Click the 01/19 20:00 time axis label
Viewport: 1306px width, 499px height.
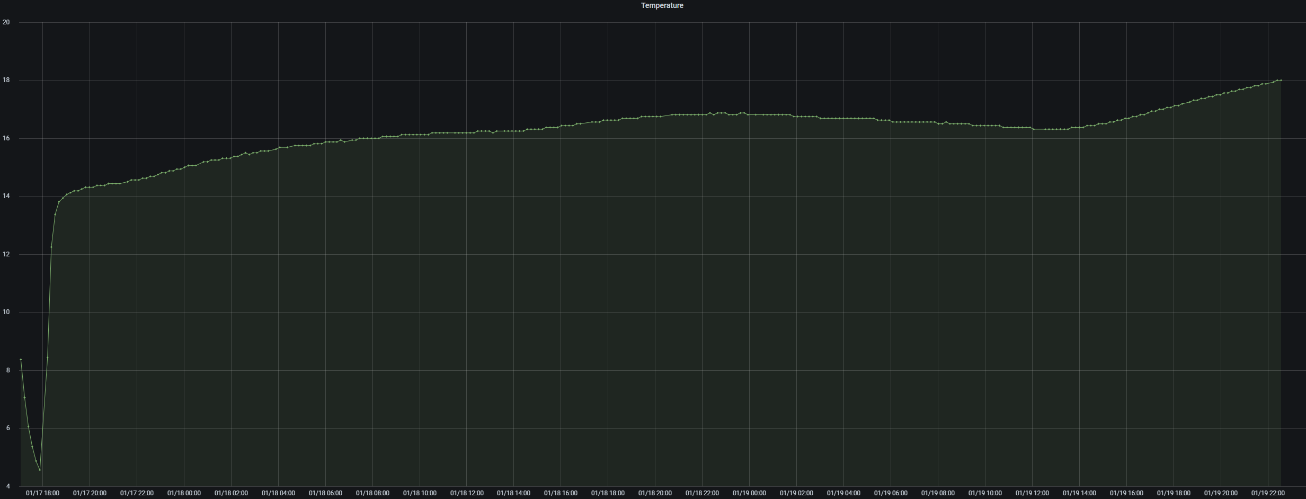[1221, 493]
